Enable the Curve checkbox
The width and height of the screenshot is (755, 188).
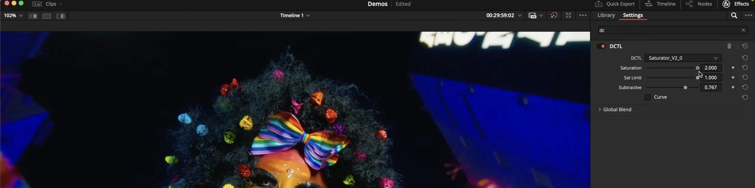647,97
